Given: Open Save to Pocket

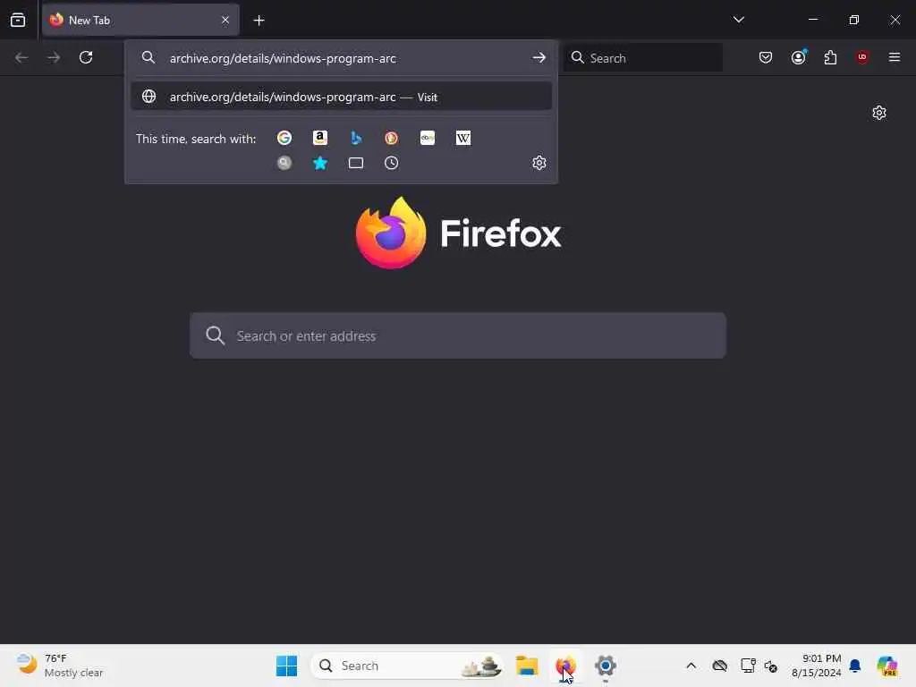Looking at the screenshot, I should 766,57.
